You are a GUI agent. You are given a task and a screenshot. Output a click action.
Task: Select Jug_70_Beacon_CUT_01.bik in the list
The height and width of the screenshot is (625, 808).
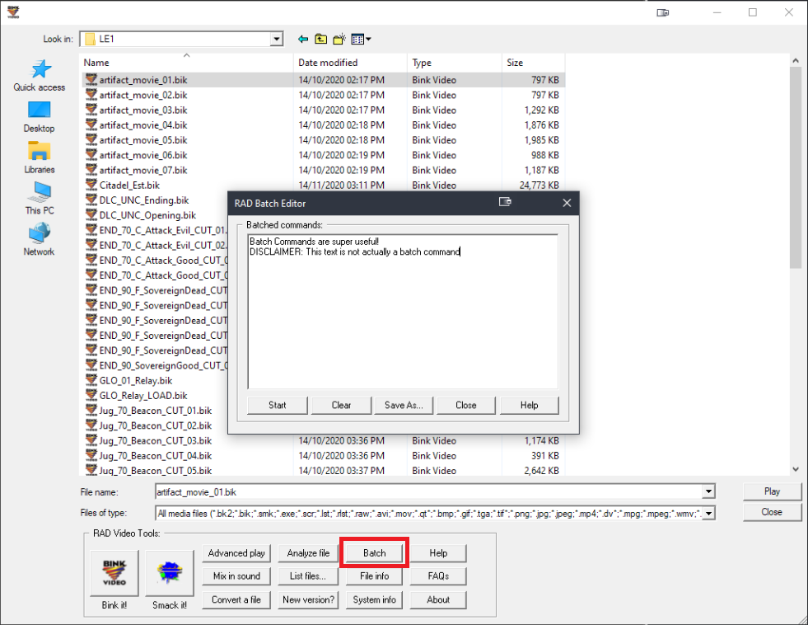point(156,411)
